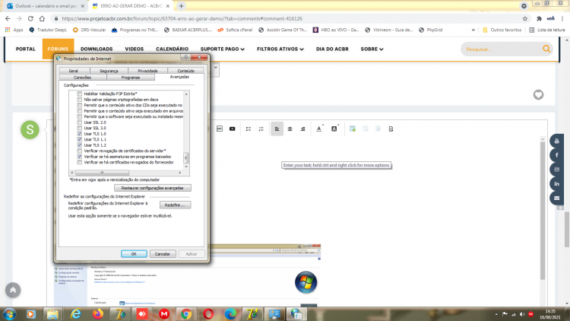Click the Facebook sidebar icon
Viewport: 570px width, 321px height.
pos(556,155)
